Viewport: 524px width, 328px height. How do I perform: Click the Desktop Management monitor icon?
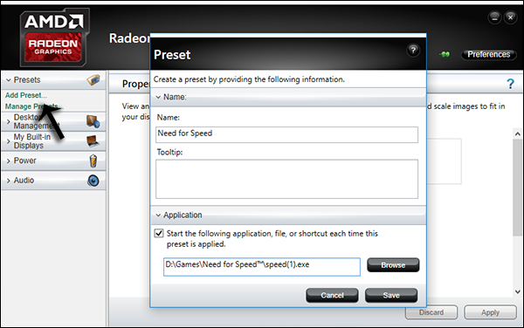[x=93, y=121]
